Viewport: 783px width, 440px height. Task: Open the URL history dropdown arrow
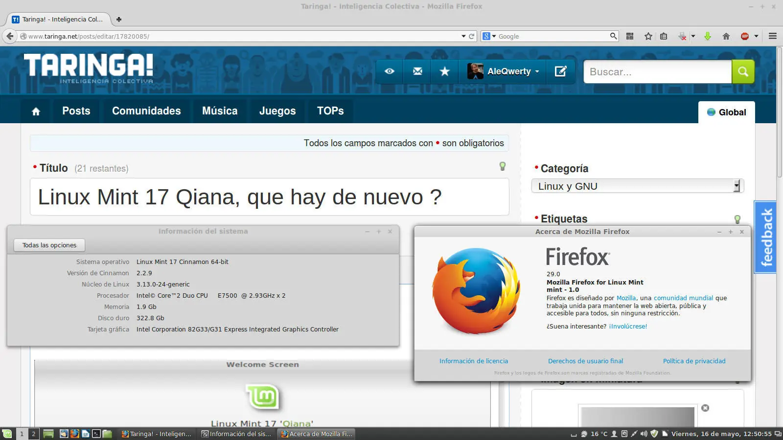(x=463, y=36)
